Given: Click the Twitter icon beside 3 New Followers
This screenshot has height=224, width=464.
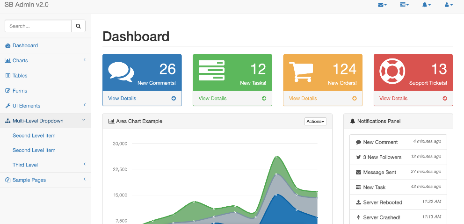Looking at the screenshot, I should 358,158.
